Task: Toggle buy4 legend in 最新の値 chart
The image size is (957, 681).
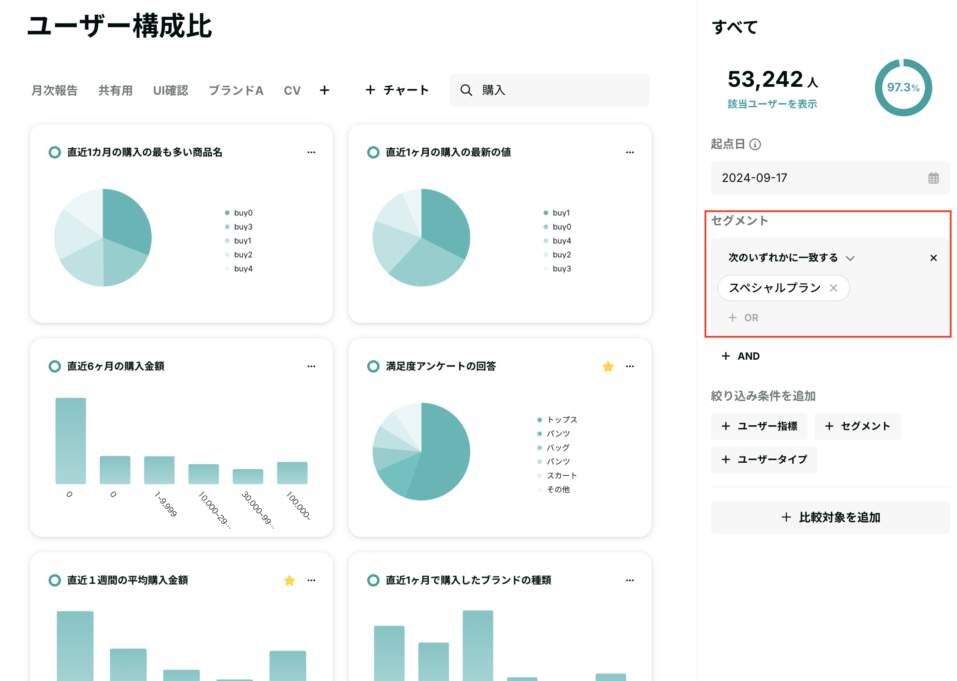Action: coord(557,240)
